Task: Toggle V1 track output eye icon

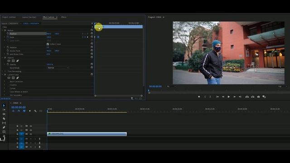Action: tap(31, 134)
